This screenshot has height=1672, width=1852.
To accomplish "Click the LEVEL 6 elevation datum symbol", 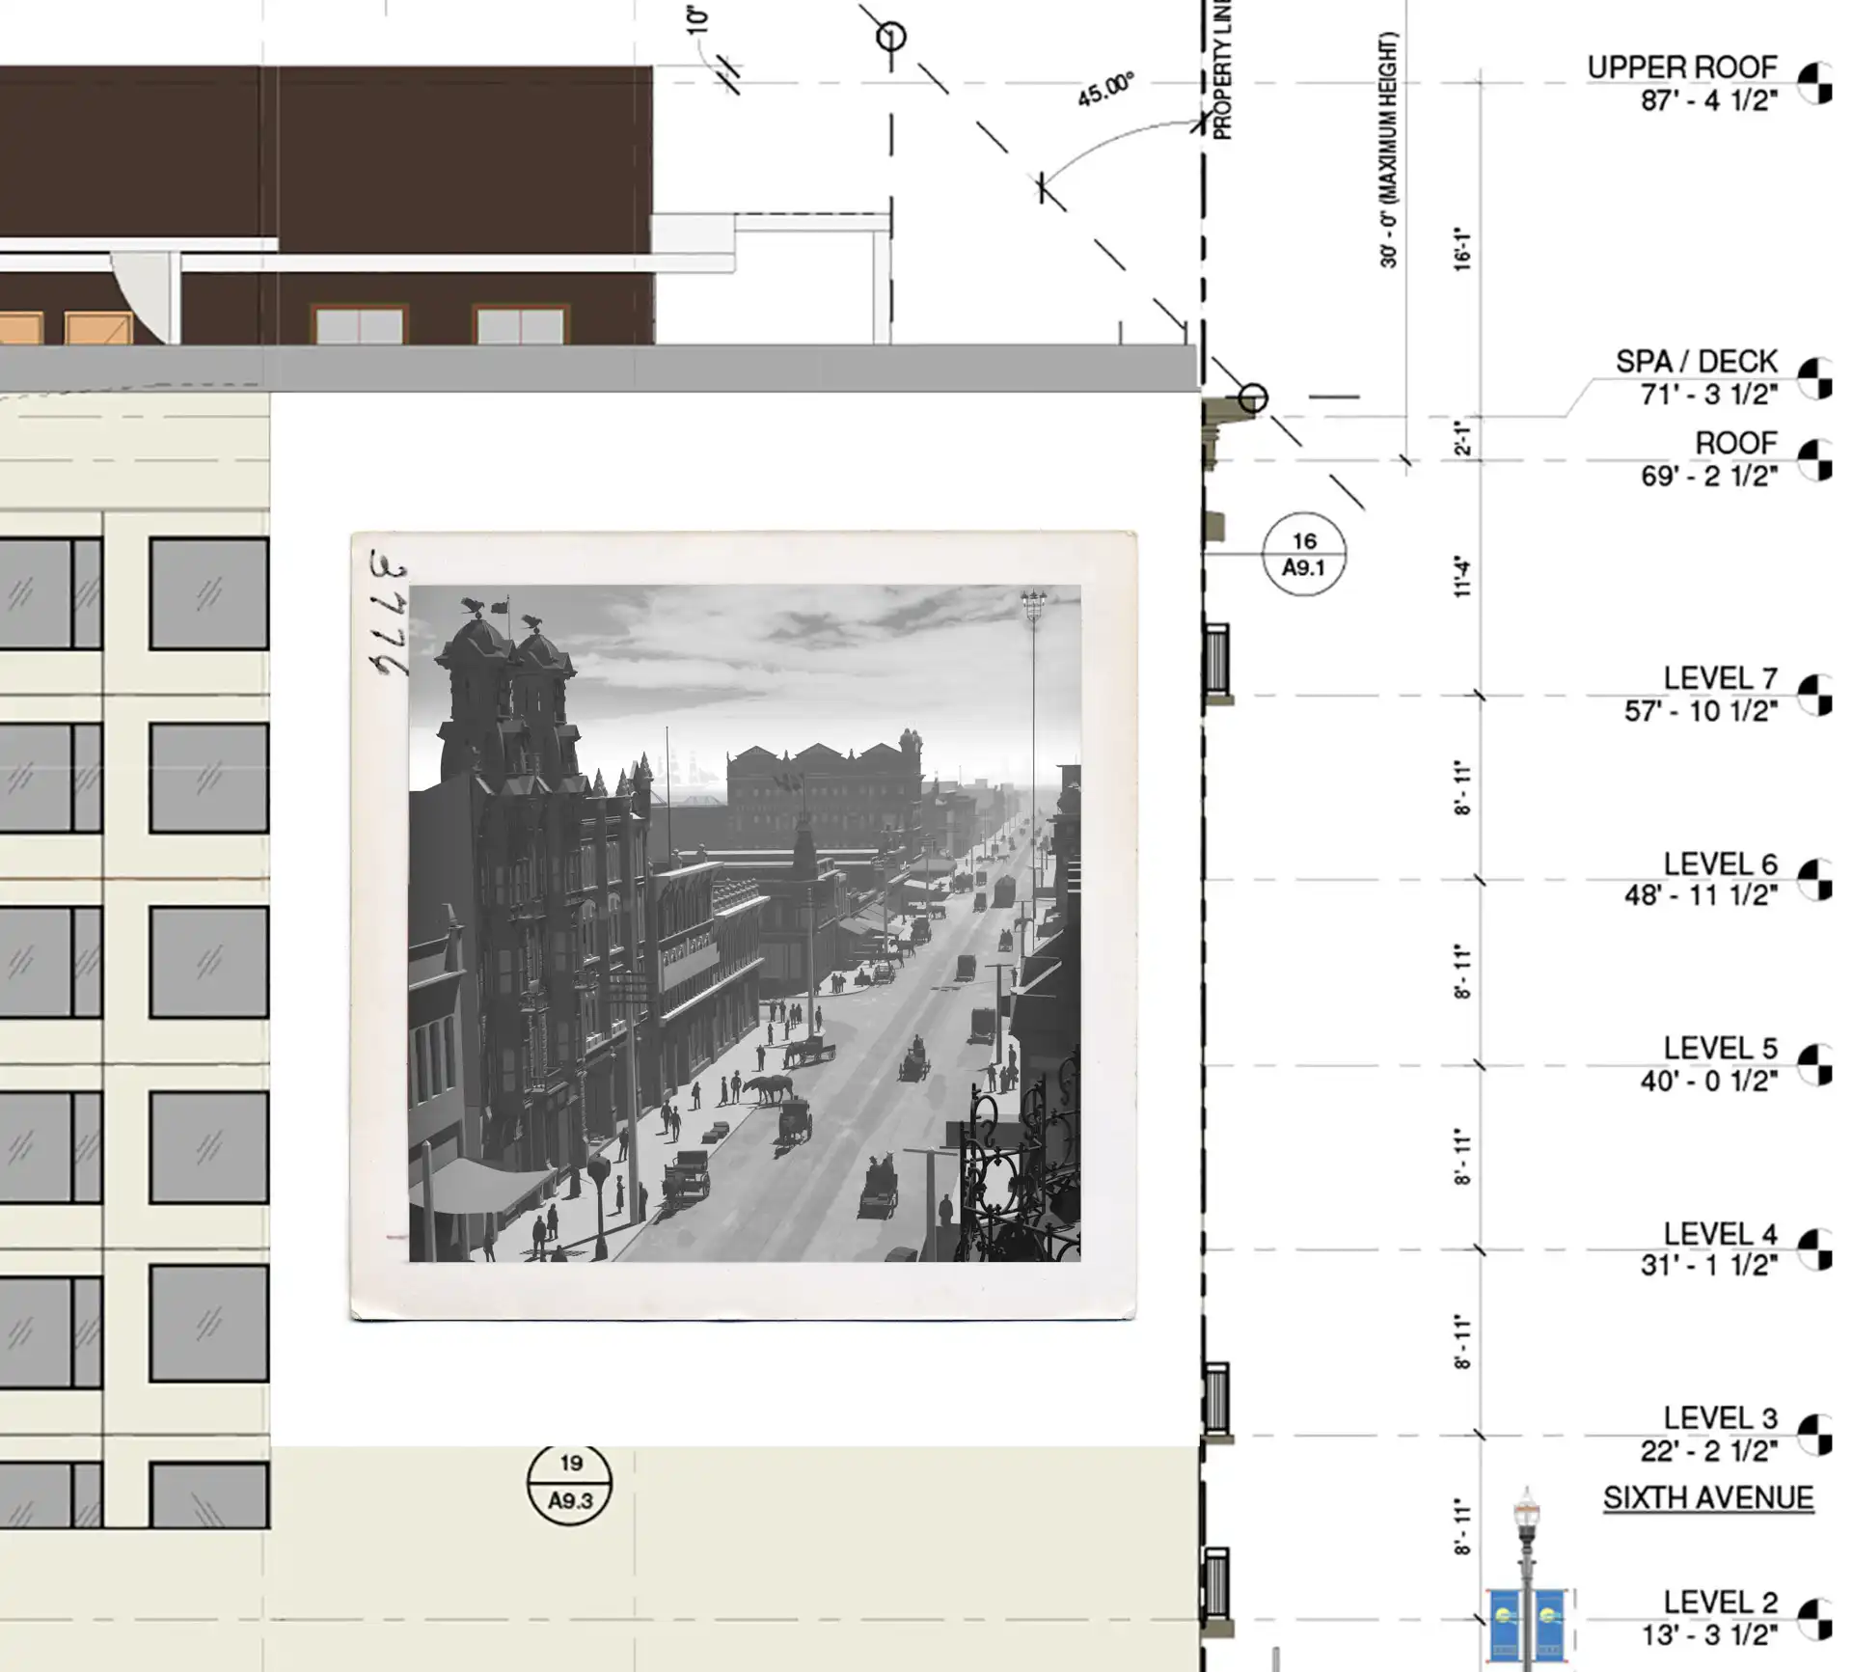I will [1815, 879].
